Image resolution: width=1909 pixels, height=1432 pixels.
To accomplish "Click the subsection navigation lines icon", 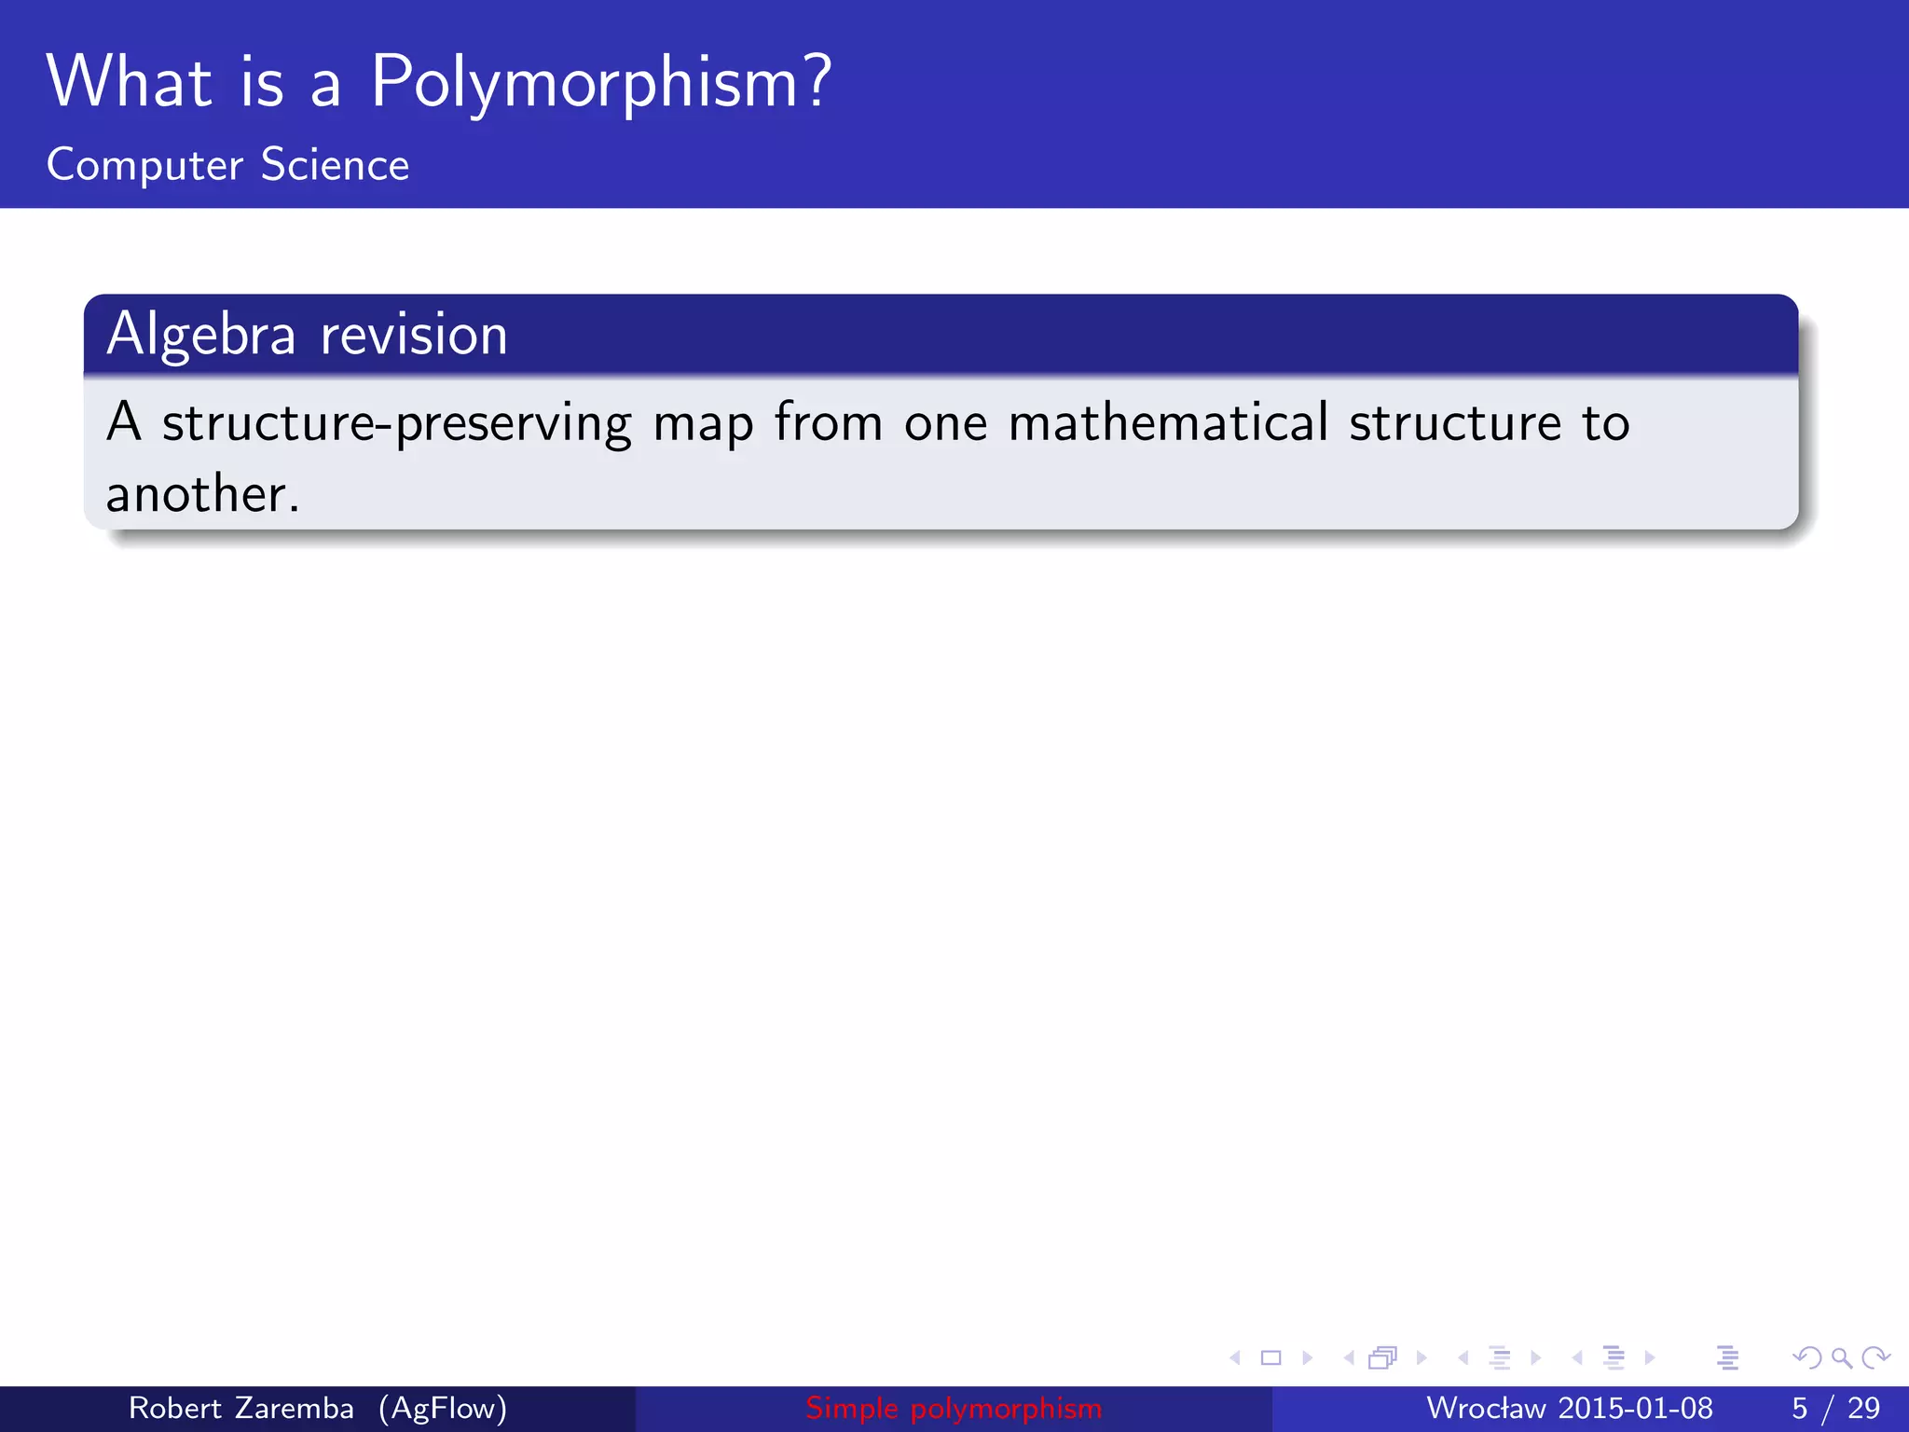I will tap(1500, 1358).
